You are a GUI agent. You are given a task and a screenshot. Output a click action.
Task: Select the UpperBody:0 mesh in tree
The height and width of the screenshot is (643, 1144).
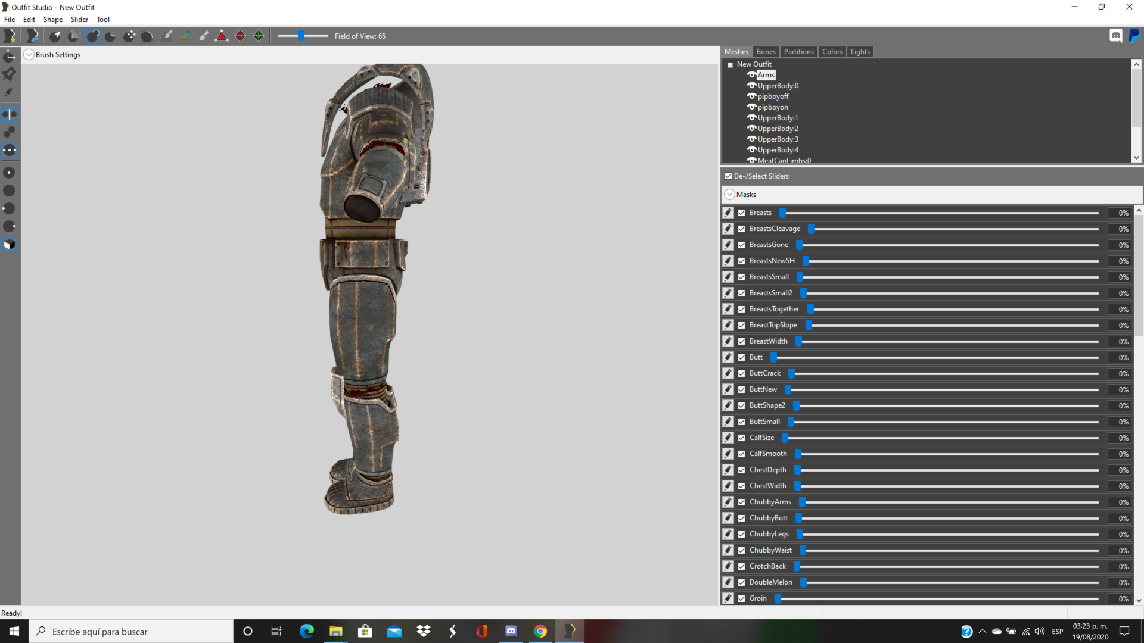[778, 86]
